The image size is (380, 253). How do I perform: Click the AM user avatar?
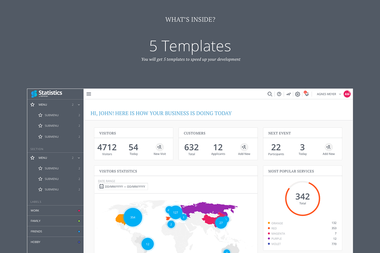347,94
